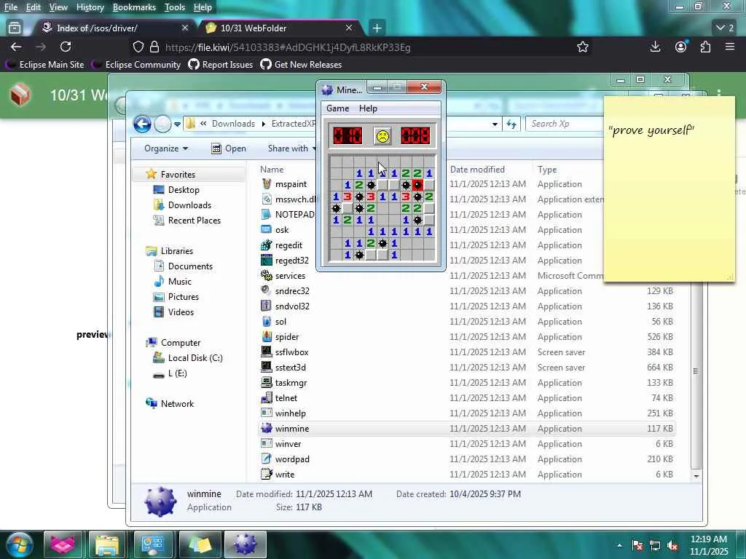746x559 pixels.
Task: Open Firefox account icon
Action: 681,47
